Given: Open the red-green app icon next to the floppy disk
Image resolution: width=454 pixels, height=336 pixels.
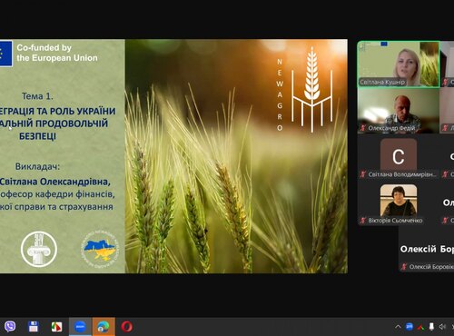Looking at the screenshot, I should (x=56, y=327).
